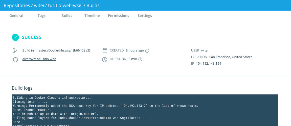Open the repository Settings tab
The image size is (291, 126).
[145, 16]
